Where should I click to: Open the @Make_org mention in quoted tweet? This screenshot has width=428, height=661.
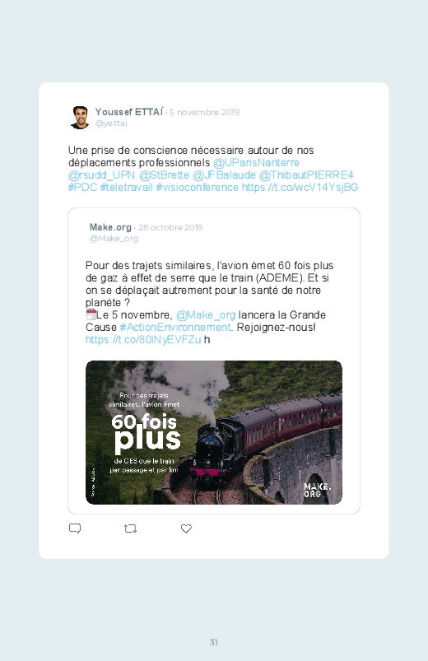(x=206, y=315)
